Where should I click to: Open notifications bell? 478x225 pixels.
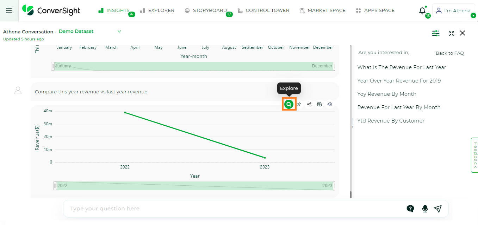422,11
